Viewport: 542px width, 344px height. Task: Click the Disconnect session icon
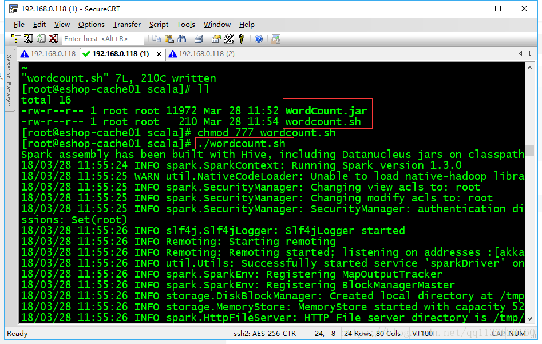click(54, 39)
